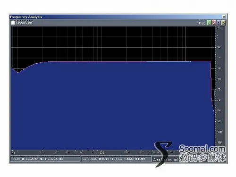This screenshot has height=177, width=236.
Task: Click the 1000 label on frequency axis
Action: tap(101, 152)
